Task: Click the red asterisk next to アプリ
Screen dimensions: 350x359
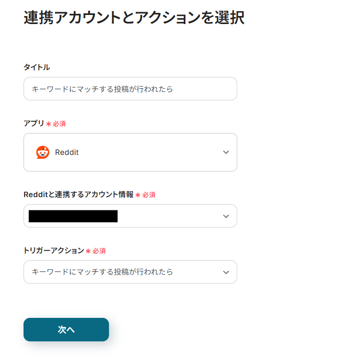Action: tap(49, 124)
